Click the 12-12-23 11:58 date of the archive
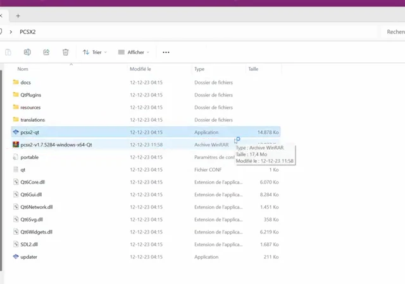405x284 pixels. 146,145
